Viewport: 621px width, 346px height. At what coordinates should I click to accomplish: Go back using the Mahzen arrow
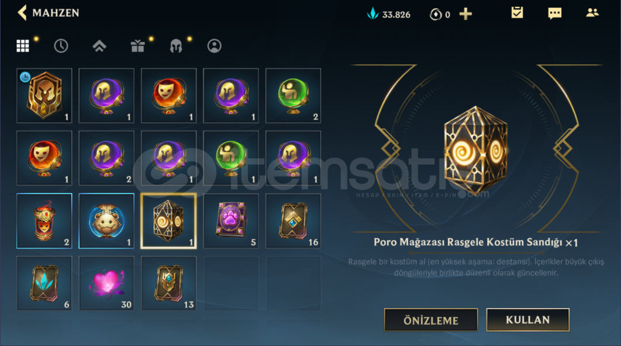tap(23, 13)
